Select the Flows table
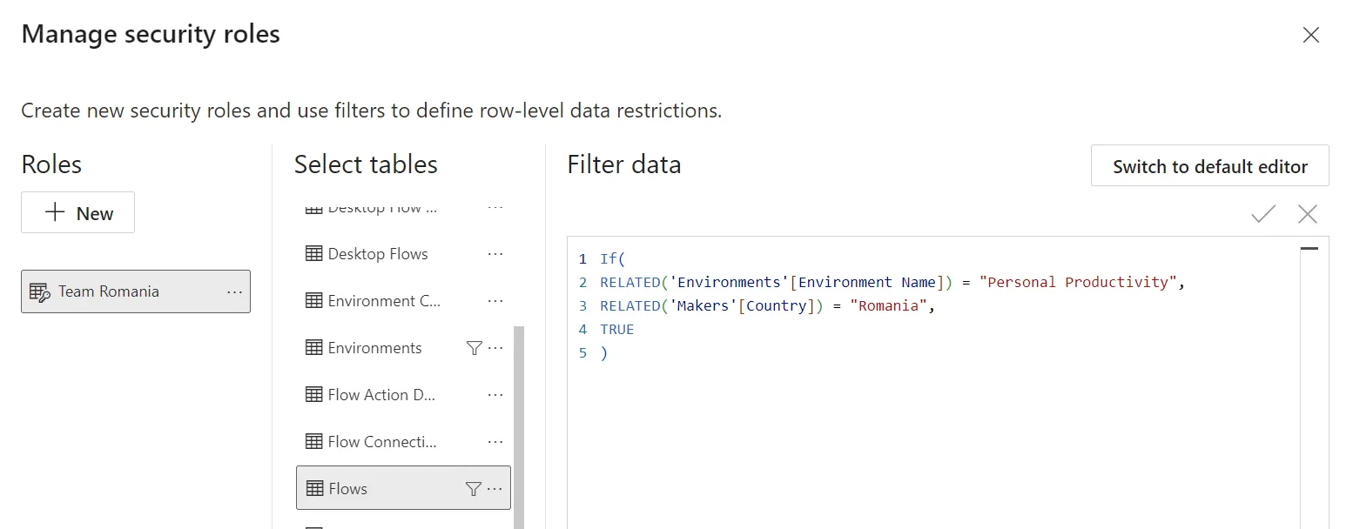 (403, 488)
